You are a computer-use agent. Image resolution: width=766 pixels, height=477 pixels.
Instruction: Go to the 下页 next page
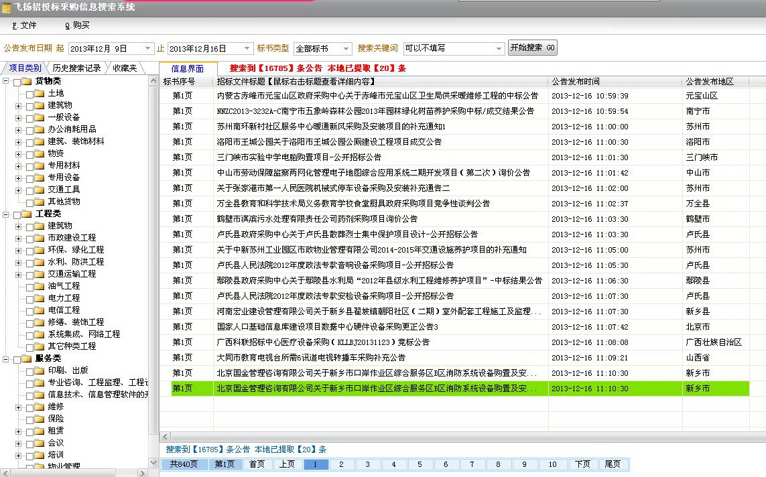[582, 464]
